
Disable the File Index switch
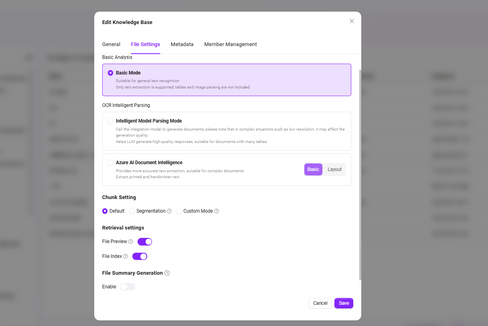coord(140,256)
